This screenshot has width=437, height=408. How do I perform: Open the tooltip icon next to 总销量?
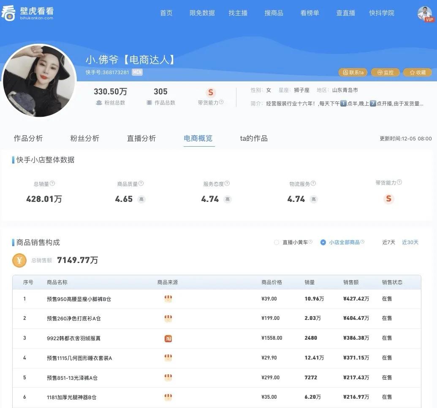(x=52, y=183)
